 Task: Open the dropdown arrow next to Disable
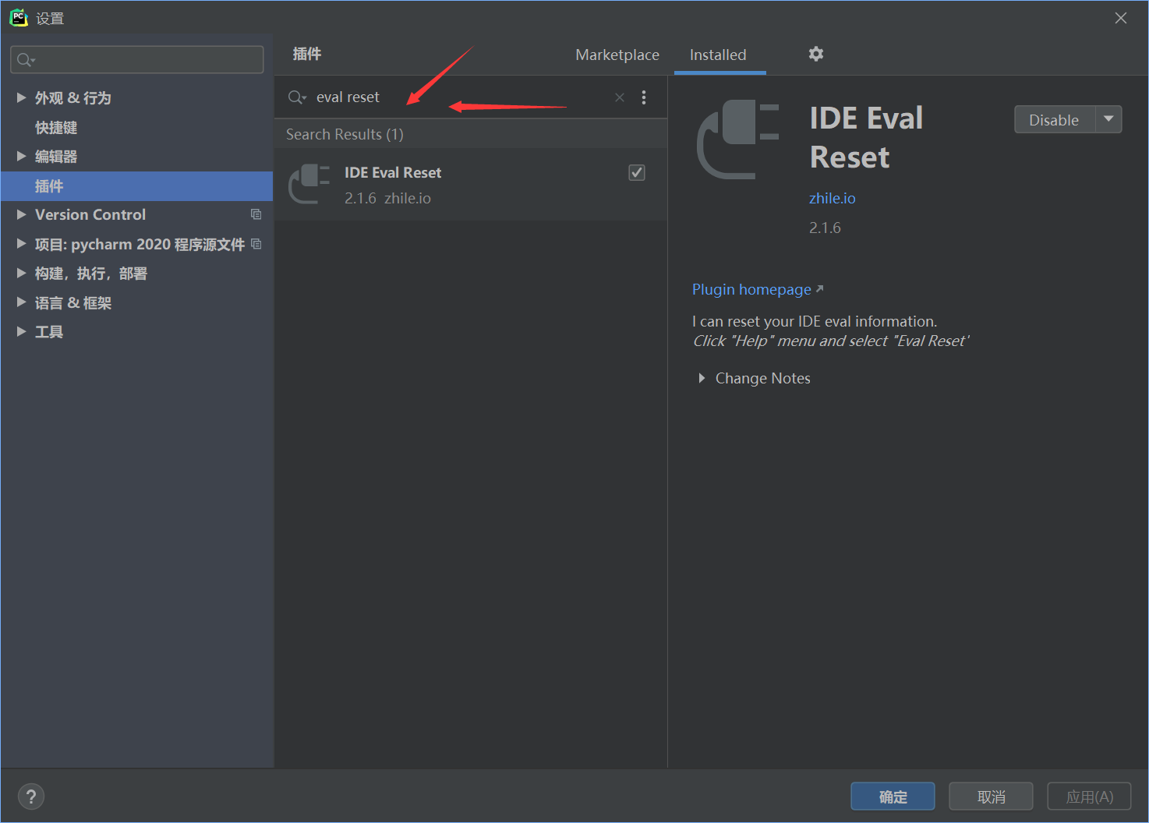[x=1108, y=119]
